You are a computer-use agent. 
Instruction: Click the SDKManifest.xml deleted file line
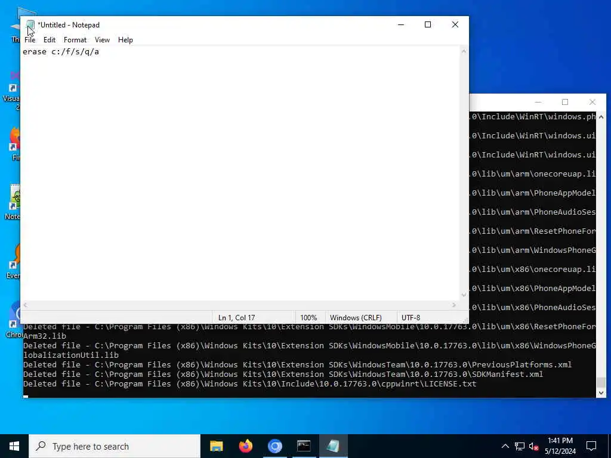coord(283,375)
